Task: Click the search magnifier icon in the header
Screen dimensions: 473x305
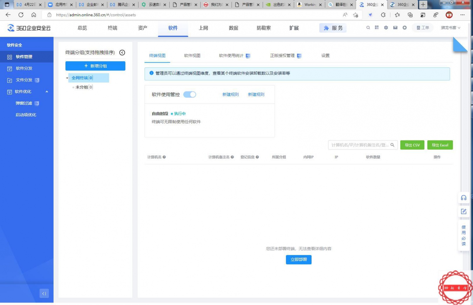Action: 368,28
